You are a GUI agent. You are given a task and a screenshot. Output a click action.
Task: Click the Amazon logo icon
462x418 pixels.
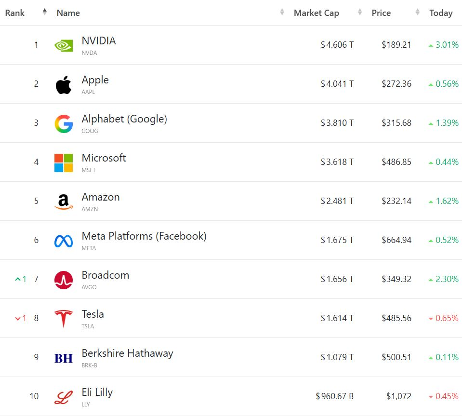point(64,202)
